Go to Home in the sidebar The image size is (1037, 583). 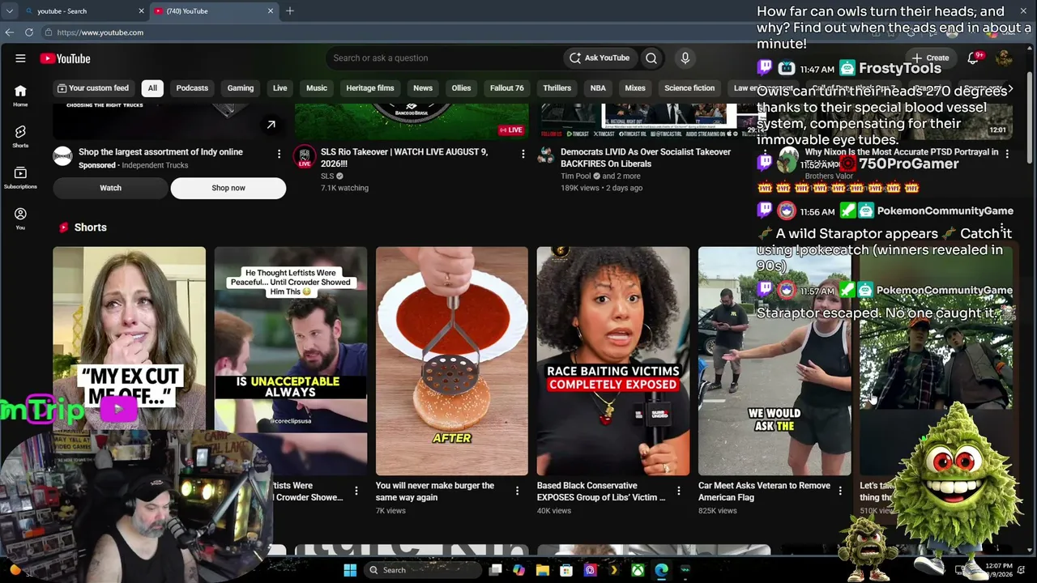tap(20, 96)
